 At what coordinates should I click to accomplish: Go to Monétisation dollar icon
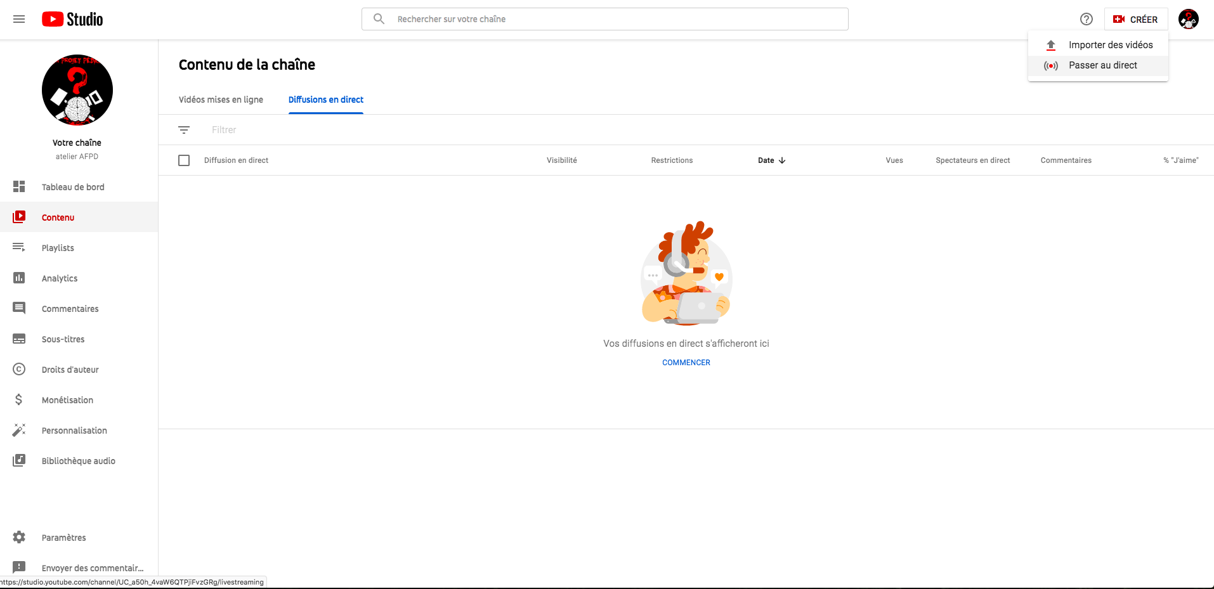(x=20, y=399)
